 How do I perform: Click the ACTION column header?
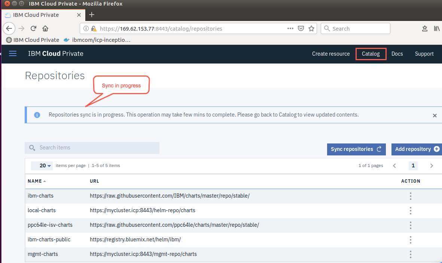(411, 181)
